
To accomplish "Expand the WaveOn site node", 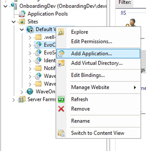I will [22, 92].
